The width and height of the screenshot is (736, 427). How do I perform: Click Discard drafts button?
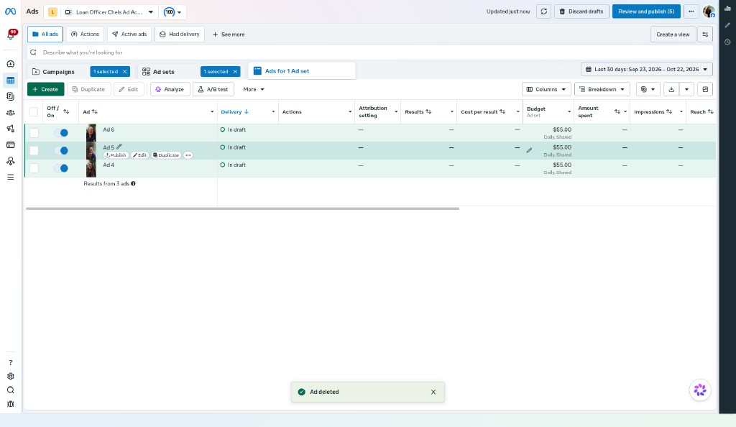(x=581, y=12)
